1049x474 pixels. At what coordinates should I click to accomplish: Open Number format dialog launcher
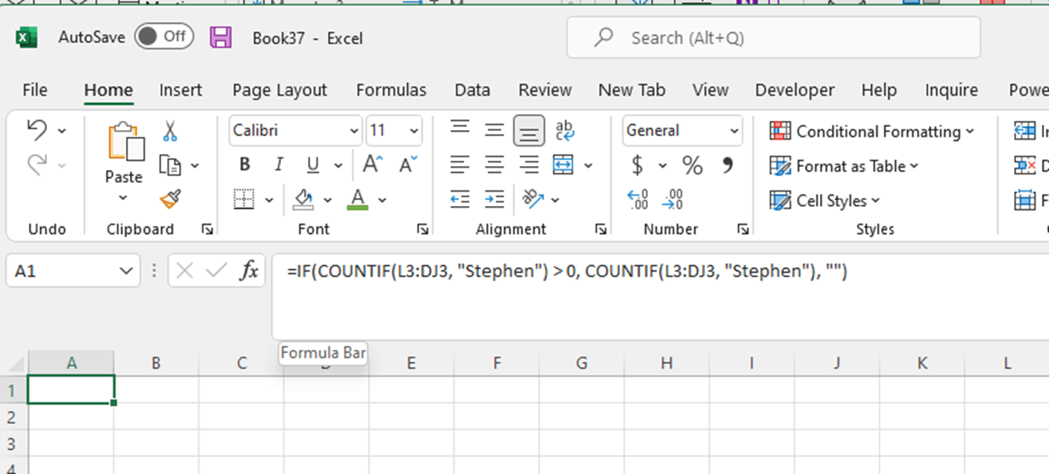click(x=742, y=229)
